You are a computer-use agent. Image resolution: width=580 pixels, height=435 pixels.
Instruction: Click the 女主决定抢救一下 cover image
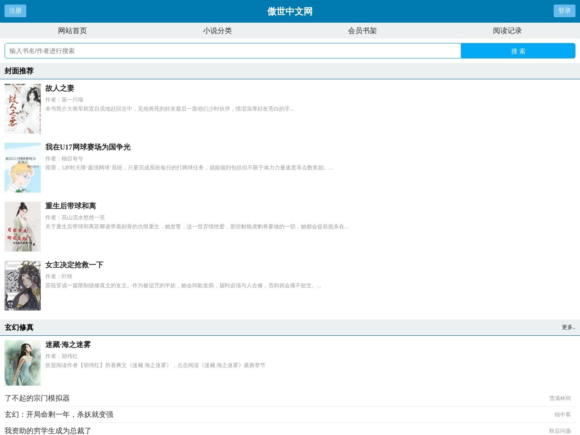22,285
